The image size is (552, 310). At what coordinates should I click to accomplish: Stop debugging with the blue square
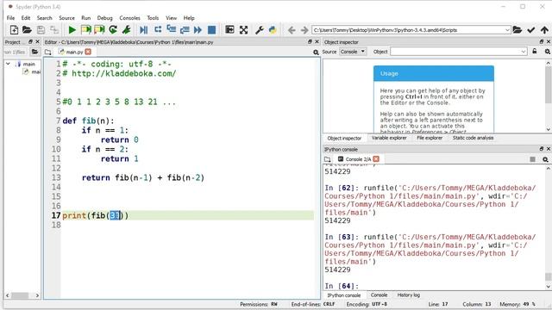(x=211, y=30)
